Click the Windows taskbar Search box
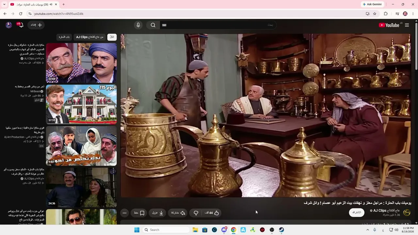The image size is (418, 235). point(166,230)
